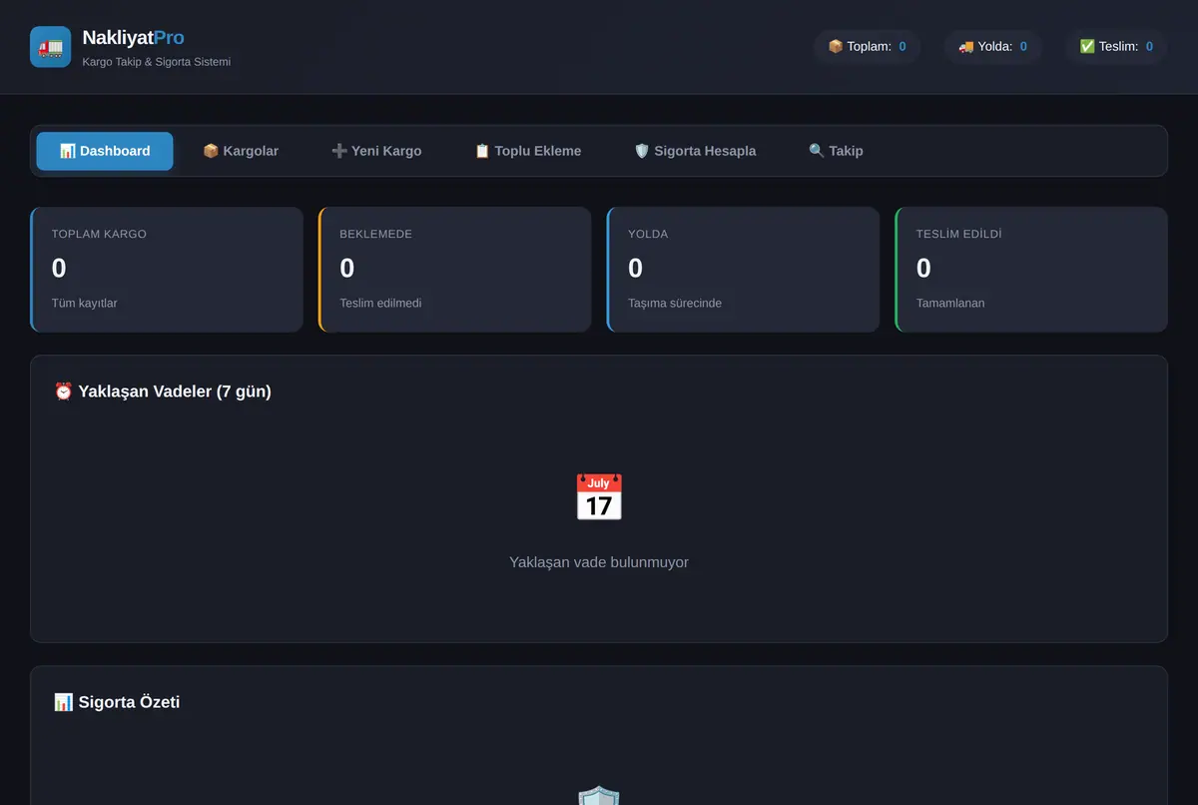Select the Takip tab

click(x=836, y=151)
